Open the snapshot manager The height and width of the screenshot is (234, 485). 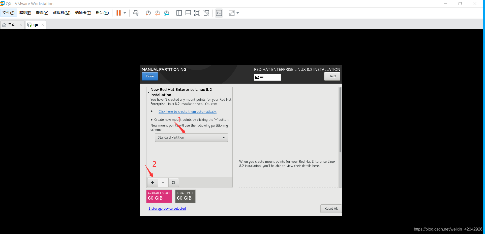point(167,13)
